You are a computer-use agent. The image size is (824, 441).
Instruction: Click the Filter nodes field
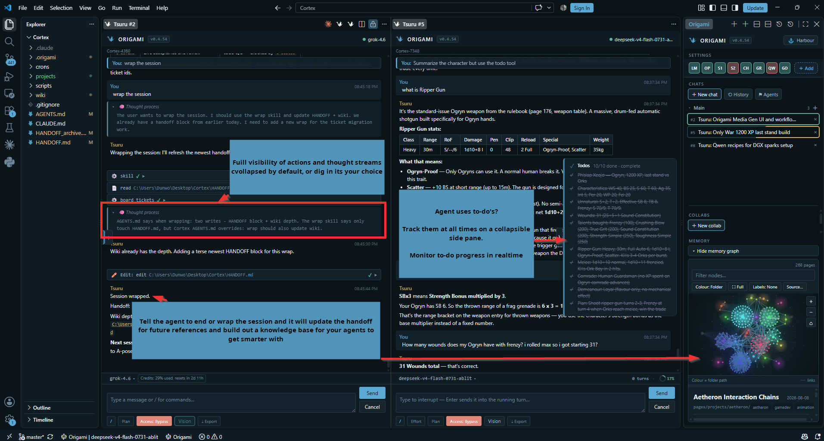(x=753, y=276)
